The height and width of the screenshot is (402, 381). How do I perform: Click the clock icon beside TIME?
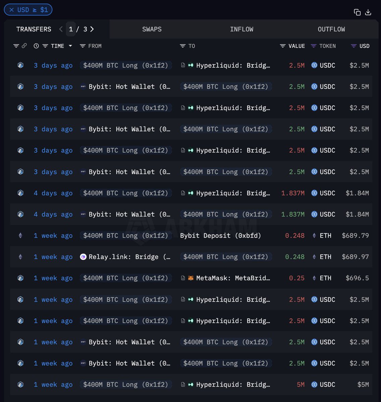click(x=36, y=46)
